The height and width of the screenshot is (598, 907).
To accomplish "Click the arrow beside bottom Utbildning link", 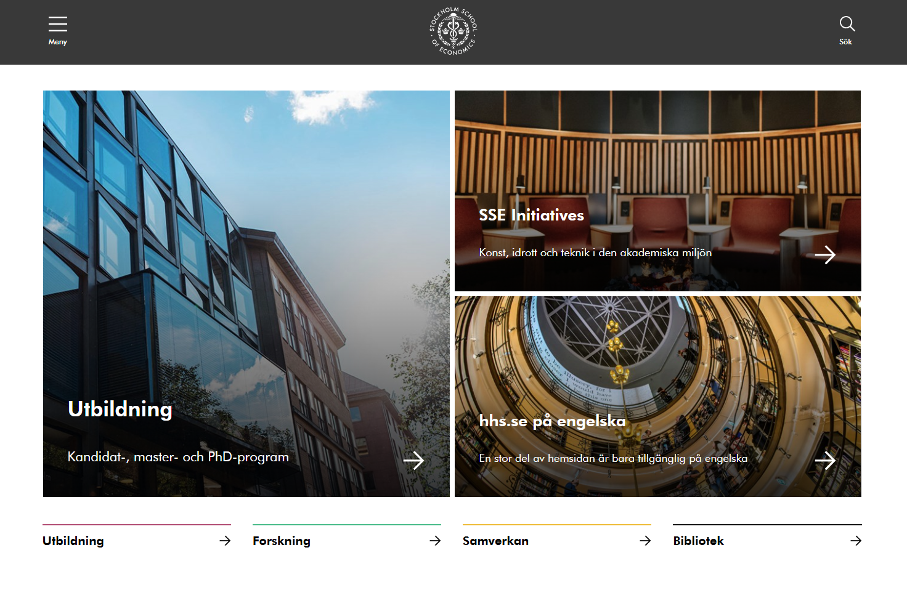I will click(x=225, y=541).
